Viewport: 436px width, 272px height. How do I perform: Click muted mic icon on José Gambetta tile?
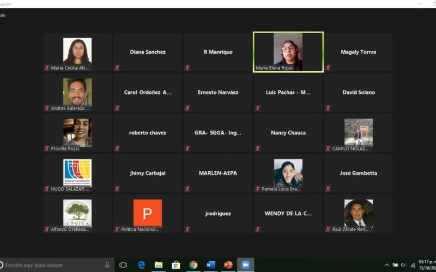click(x=328, y=189)
